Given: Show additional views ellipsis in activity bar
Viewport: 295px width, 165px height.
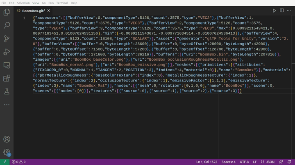Looking at the screenshot, I should (7, 105).
